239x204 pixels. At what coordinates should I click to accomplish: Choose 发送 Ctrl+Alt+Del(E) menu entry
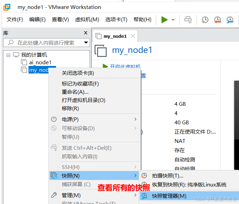tap(95, 148)
